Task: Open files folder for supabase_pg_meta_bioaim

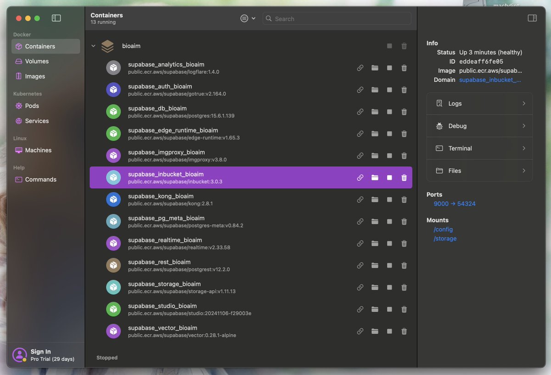Action: click(x=375, y=222)
